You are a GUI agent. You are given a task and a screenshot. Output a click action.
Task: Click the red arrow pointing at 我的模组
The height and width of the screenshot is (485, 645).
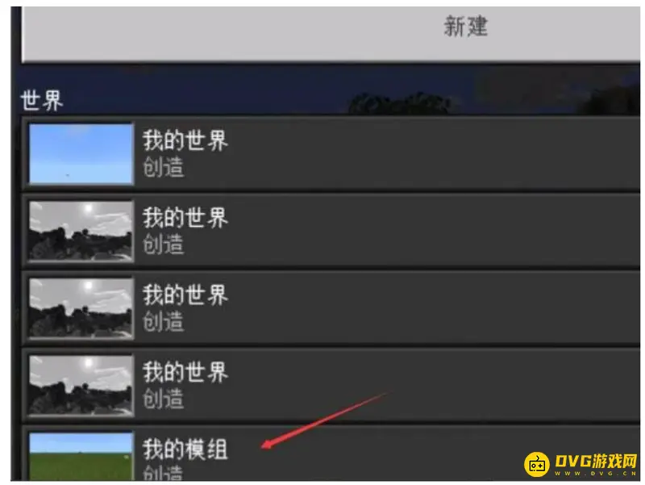point(325,420)
